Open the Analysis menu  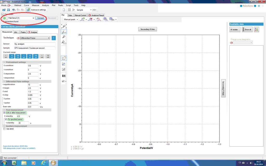(x=45, y=5)
